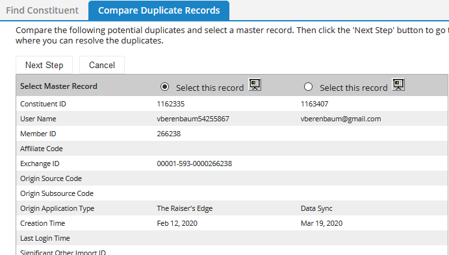
Task: Click the Data Sync origin value
Action: point(316,208)
